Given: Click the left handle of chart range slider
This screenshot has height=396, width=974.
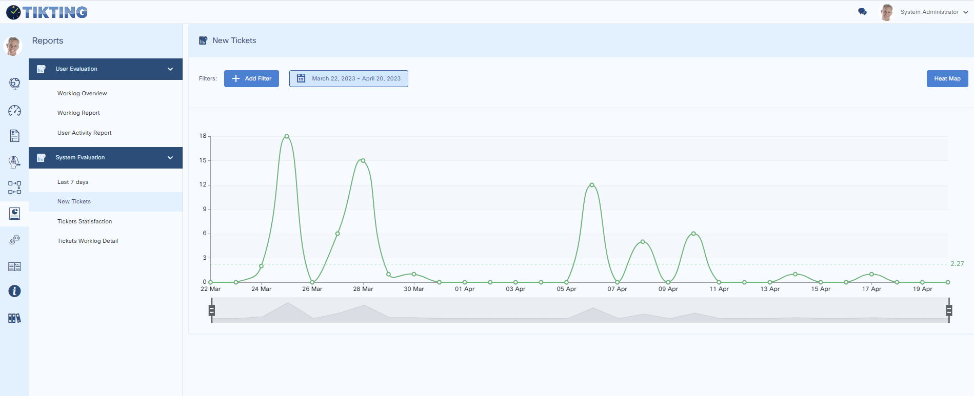Looking at the screenshot, I should (211, 310).
